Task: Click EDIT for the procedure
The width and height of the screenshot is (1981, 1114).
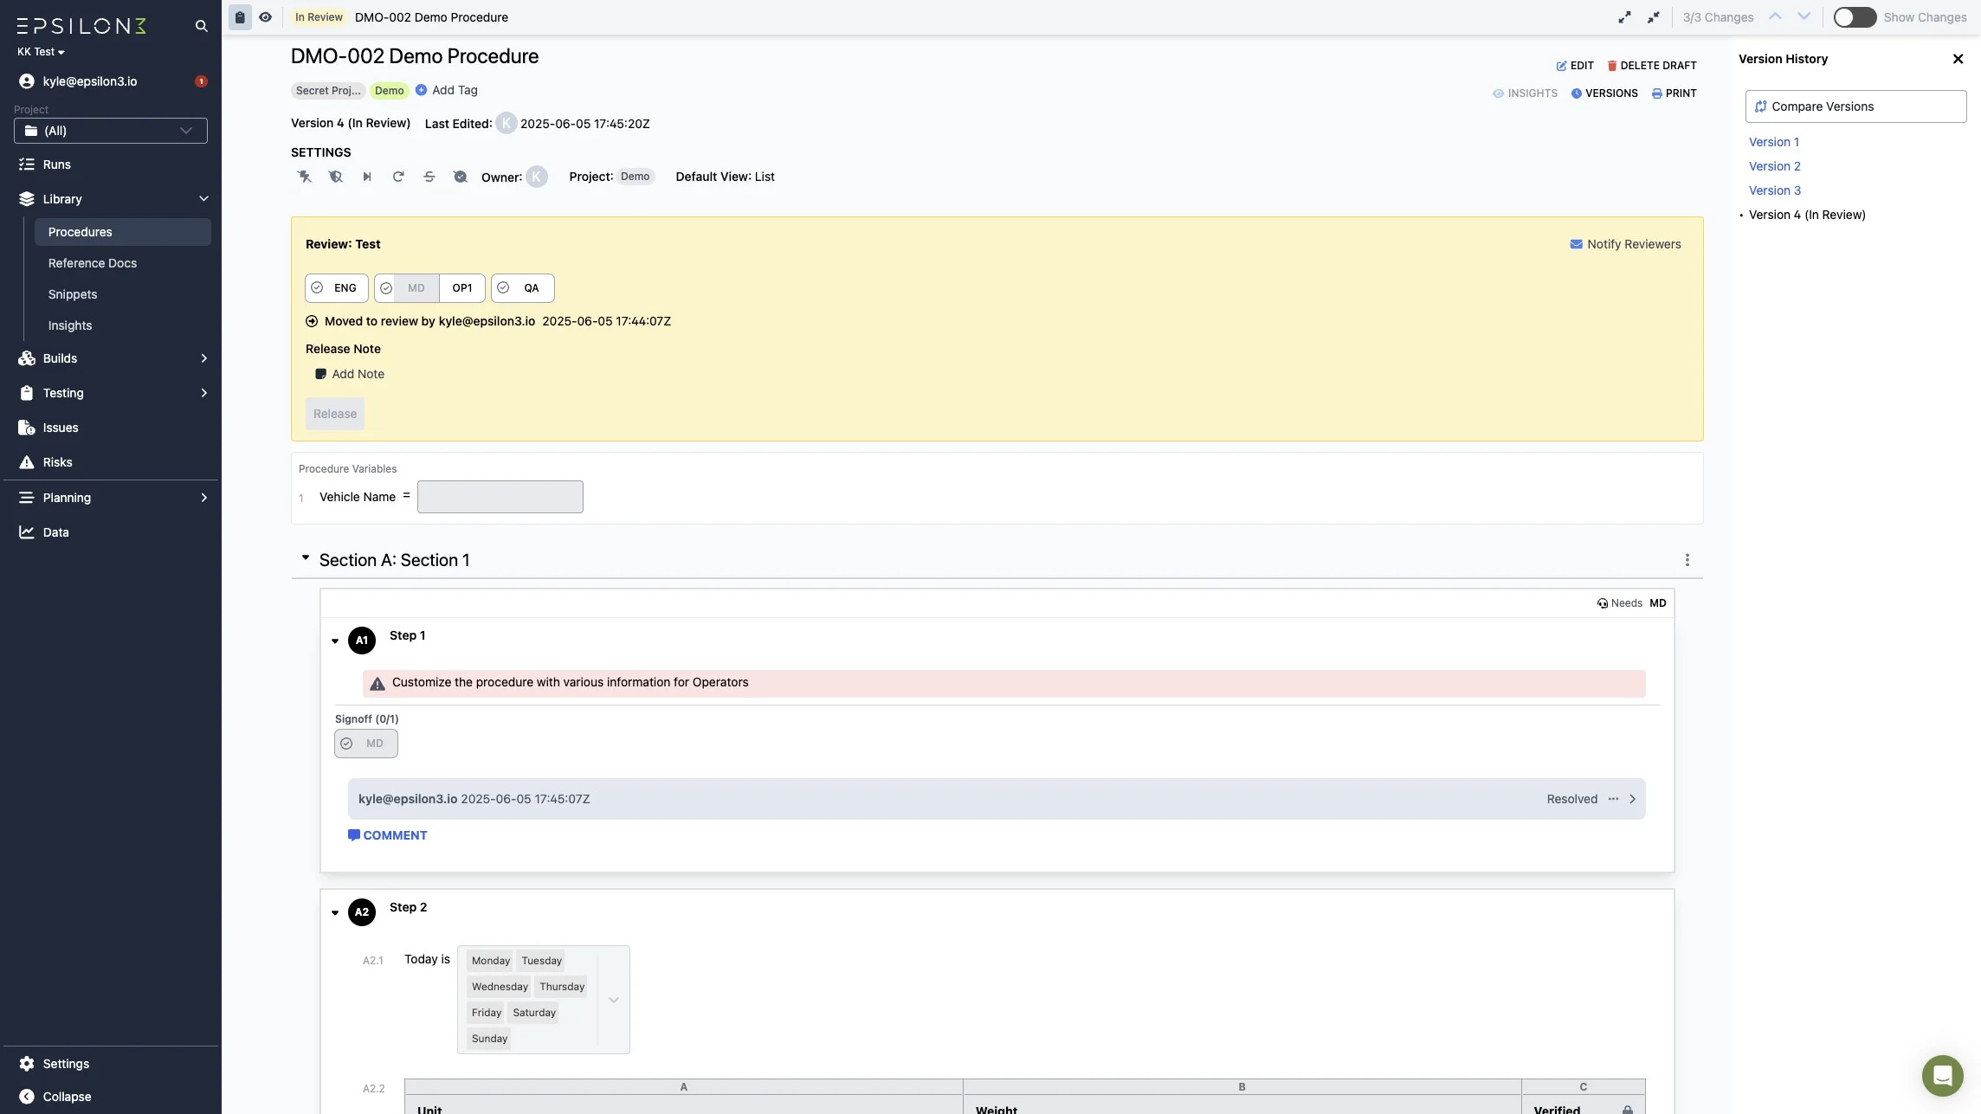Action: pos(1575,66)
